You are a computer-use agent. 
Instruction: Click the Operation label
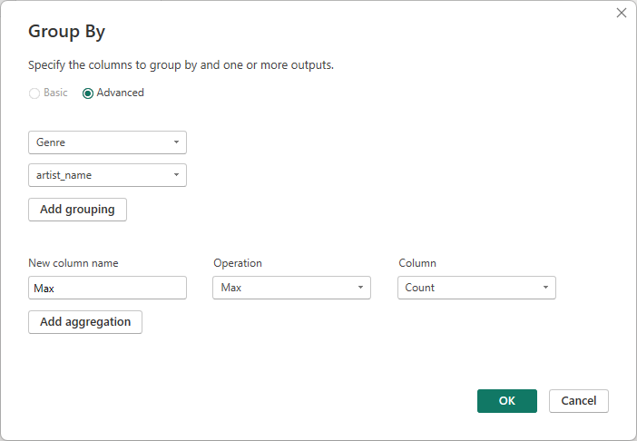click(238, 263)
